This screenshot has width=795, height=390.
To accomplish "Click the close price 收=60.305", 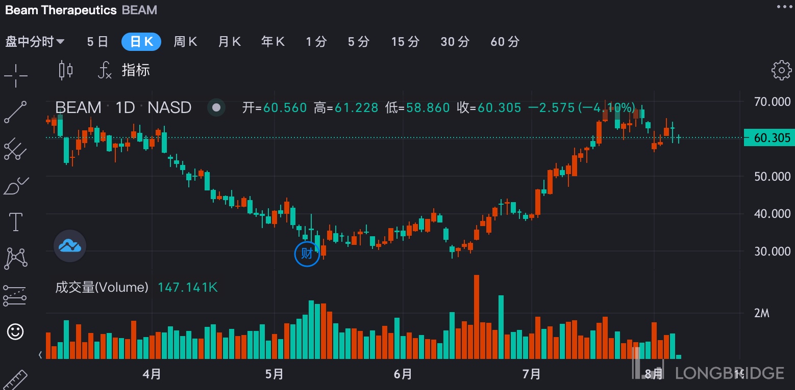I will tap(489, 107).
